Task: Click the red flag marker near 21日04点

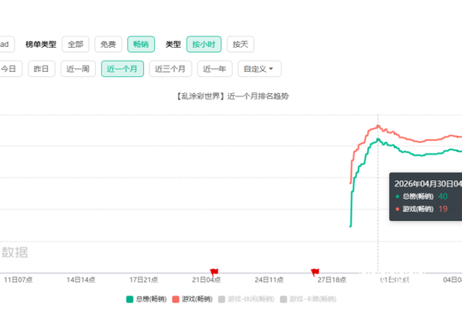Action: (214, 272)
